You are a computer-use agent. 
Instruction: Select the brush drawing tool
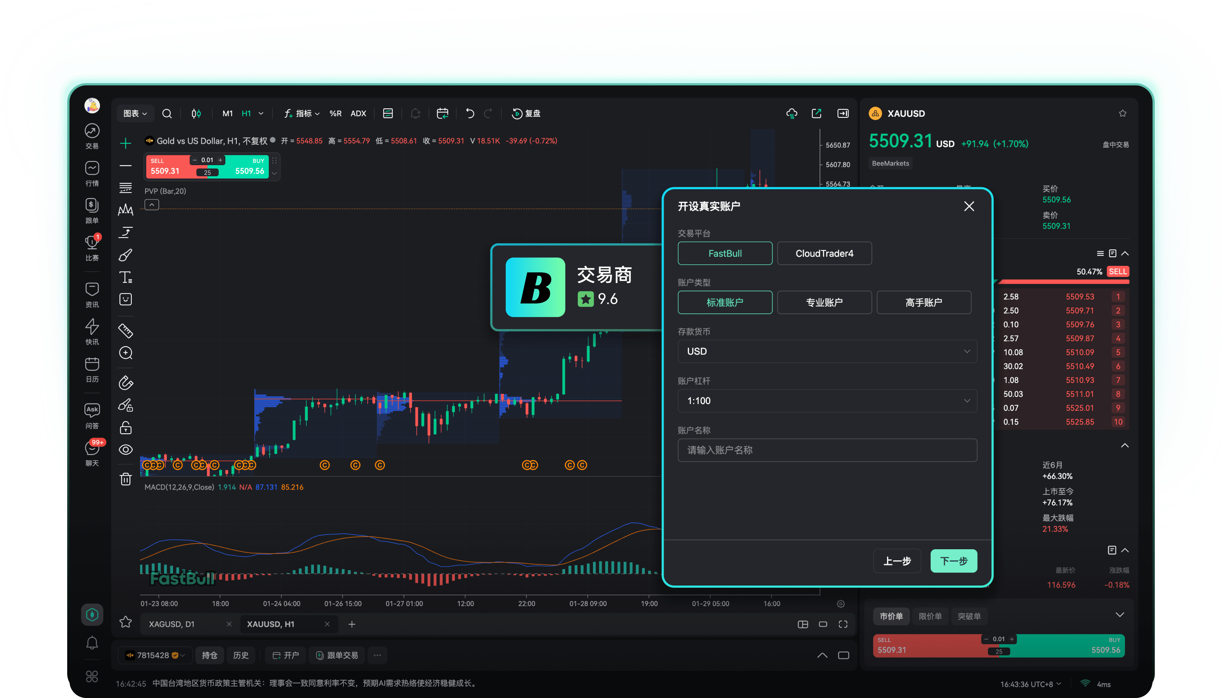tap(125, 255)
